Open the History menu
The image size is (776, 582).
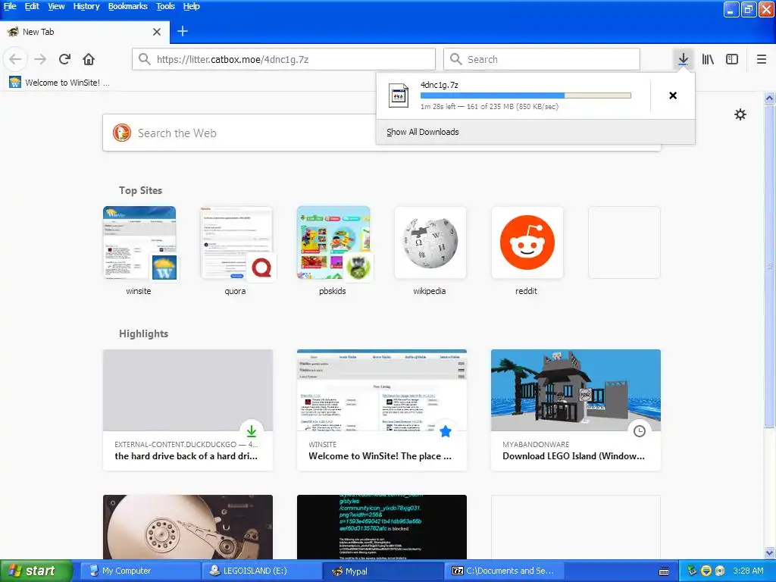(86, 6)
